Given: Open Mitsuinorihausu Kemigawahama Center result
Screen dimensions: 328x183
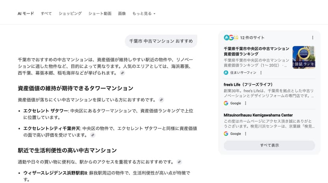Looking at the screenshot, I should coord(258,115).
